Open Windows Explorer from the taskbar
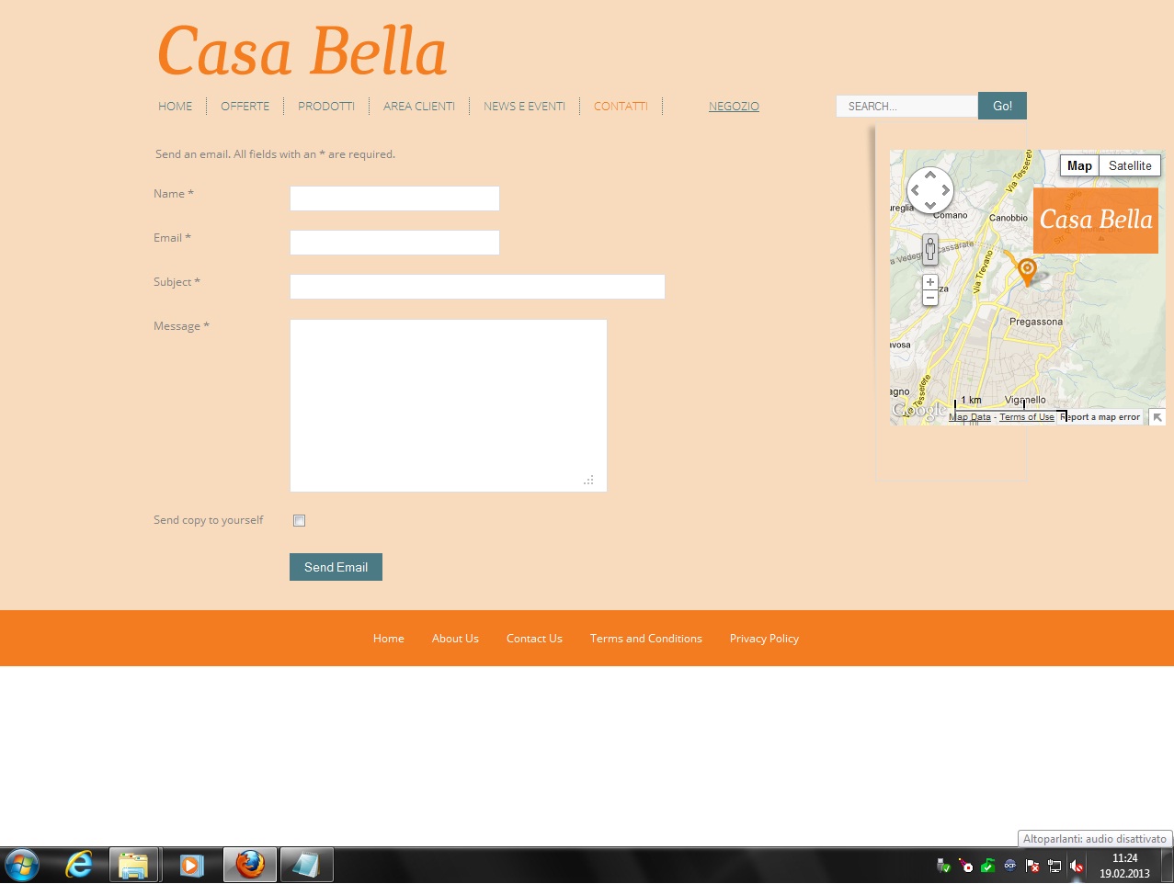Image resolution: width=1174 pixels, height=884 pixels. click(x=134, y=866)
